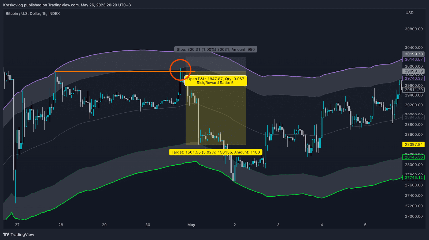
Task: Click the Stop: 300.31 (1.00%) label
Action: pos(216,49)
